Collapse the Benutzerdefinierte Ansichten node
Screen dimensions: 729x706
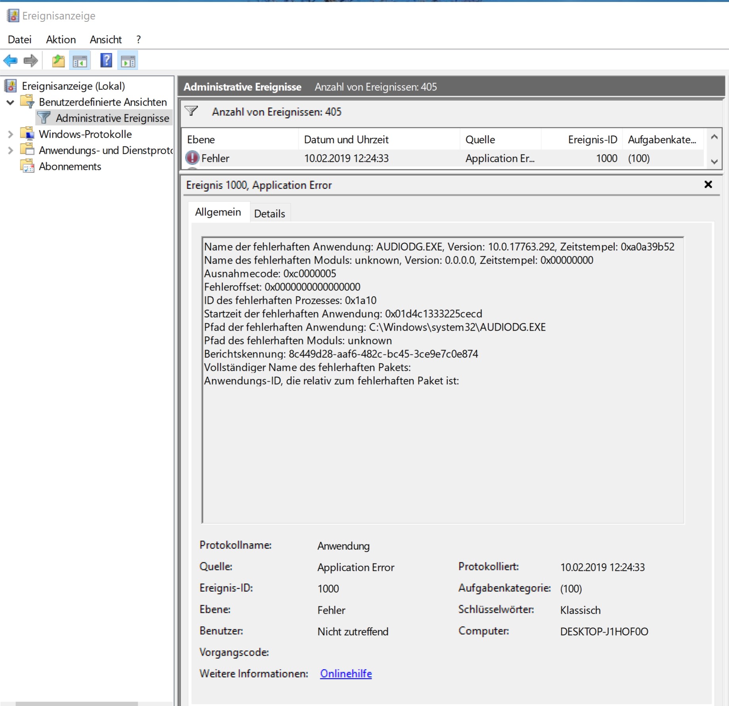11,102
